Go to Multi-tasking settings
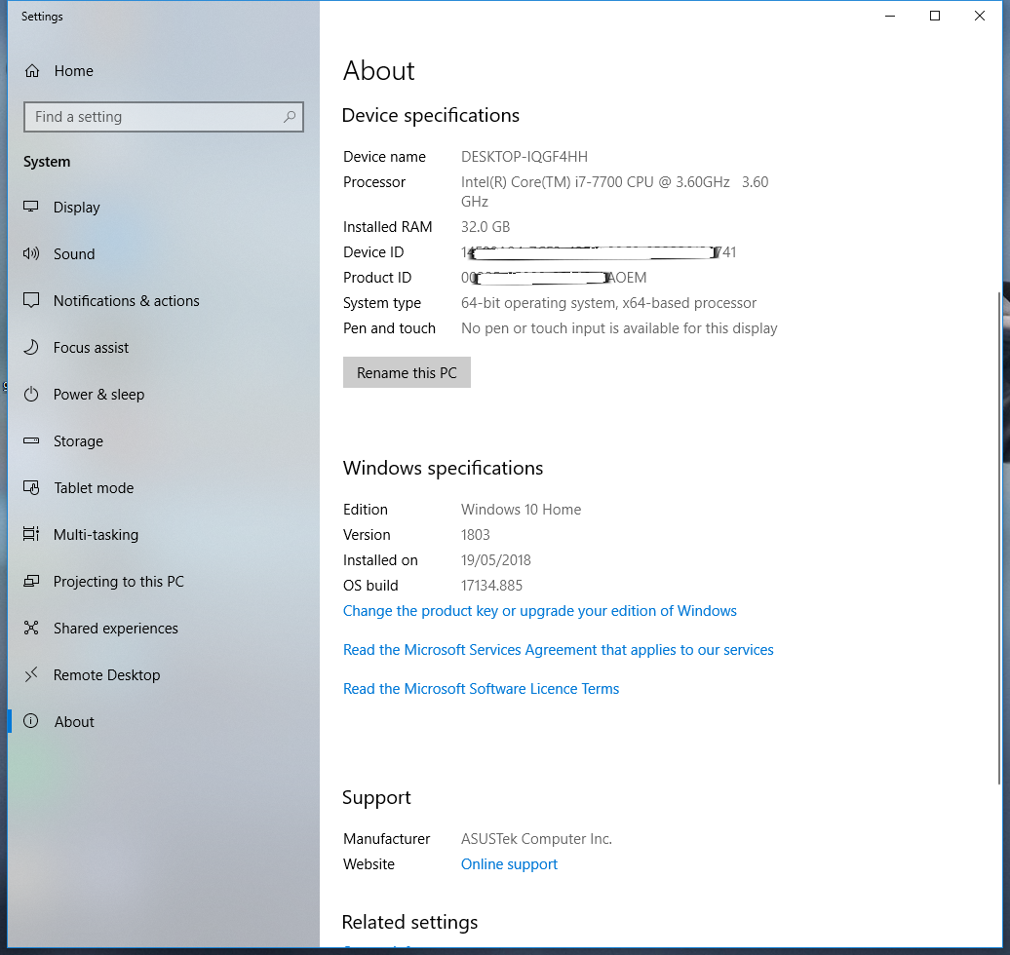This screenshot has width=1010, height=955. 164,534
